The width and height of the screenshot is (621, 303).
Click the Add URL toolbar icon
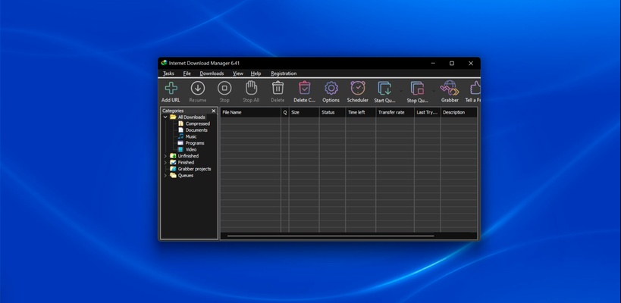(x=171, y=89)
